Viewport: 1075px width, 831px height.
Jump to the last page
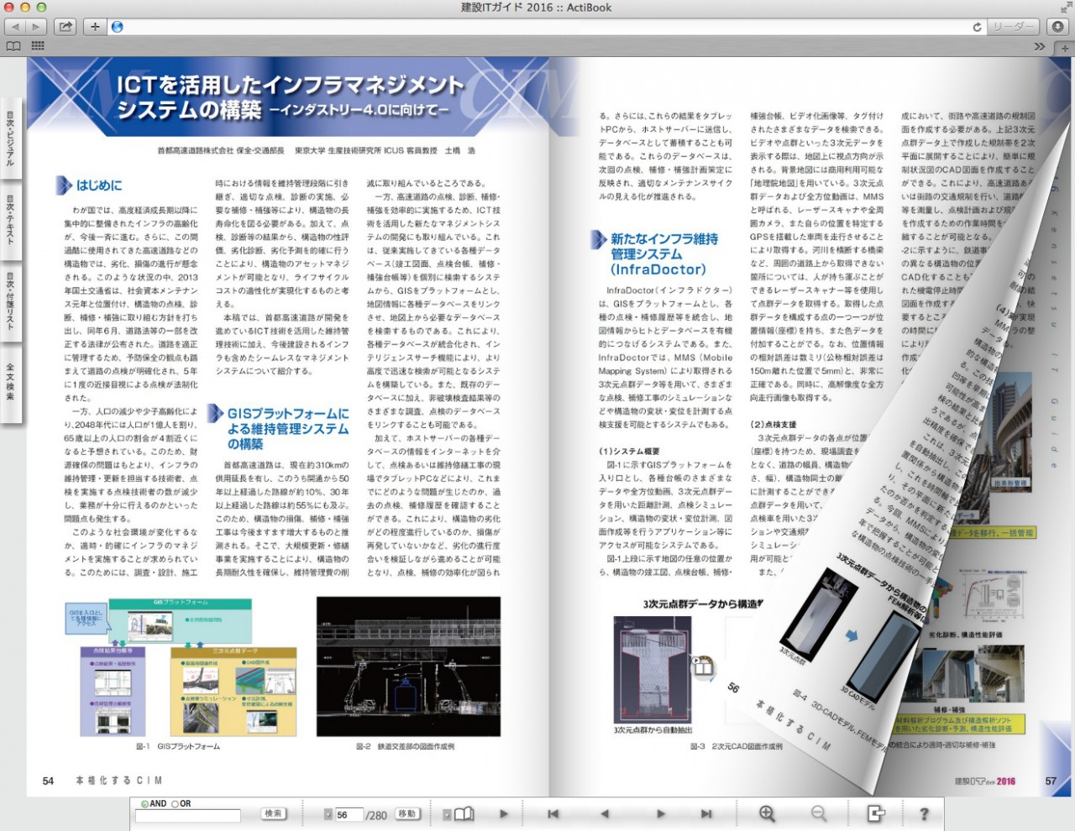pos(706,813)
